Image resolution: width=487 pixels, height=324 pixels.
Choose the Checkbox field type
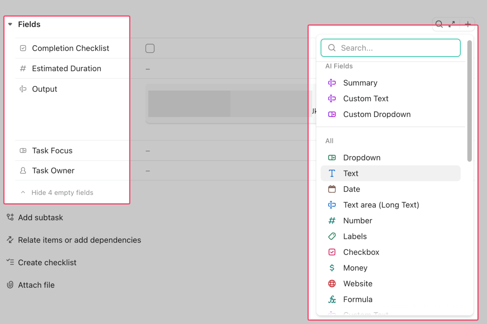point(361,252)
